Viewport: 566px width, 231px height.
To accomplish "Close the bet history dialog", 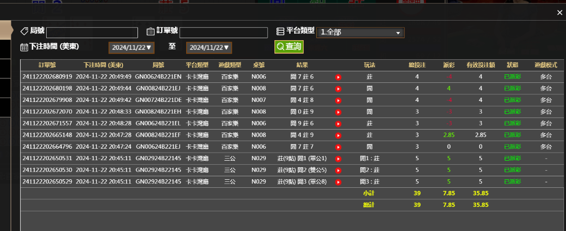I will coord(559,13).
